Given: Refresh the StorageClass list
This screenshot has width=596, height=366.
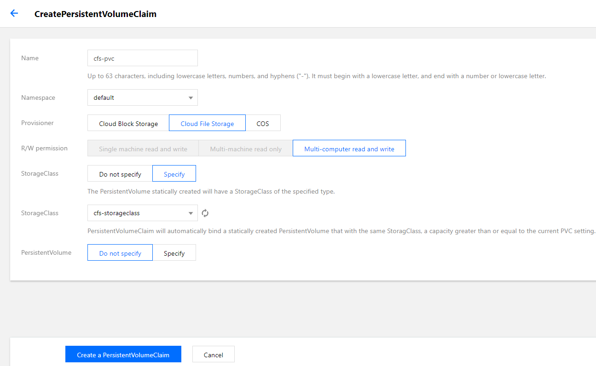Looking at the screenshot, I should (205, 213).
